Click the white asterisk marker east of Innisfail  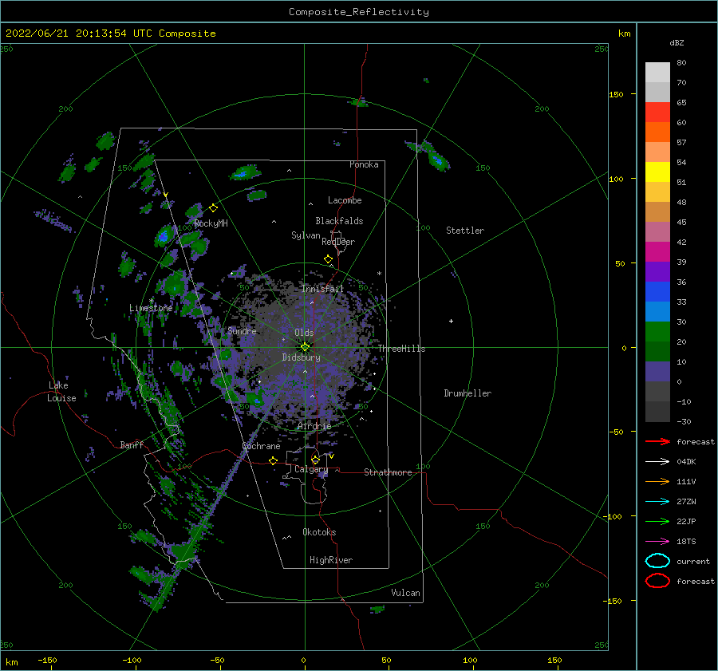(x=379, y=274)
